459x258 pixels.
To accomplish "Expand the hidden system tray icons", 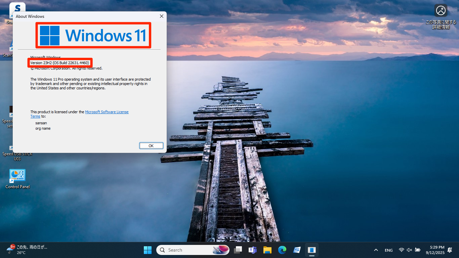I will coord(376,250).
